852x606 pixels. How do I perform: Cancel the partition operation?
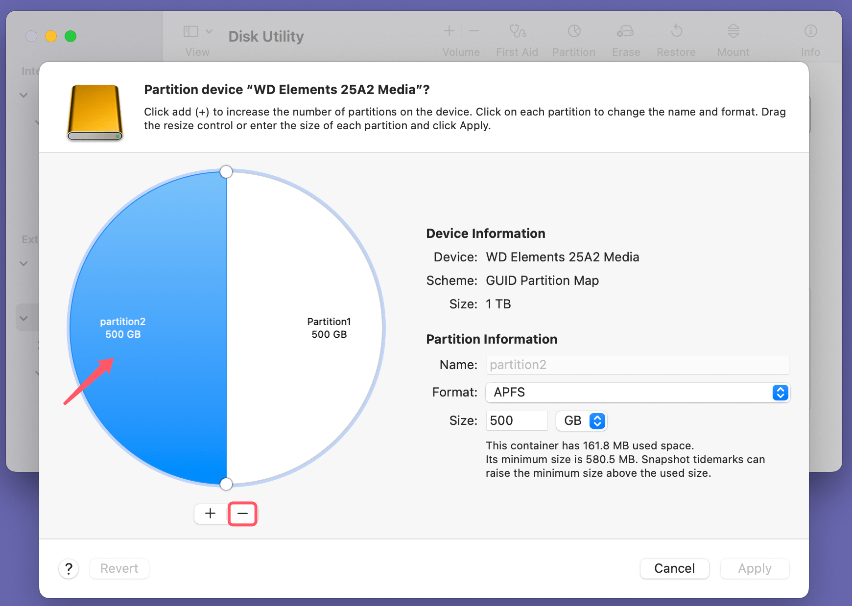(x=674, y=568)
